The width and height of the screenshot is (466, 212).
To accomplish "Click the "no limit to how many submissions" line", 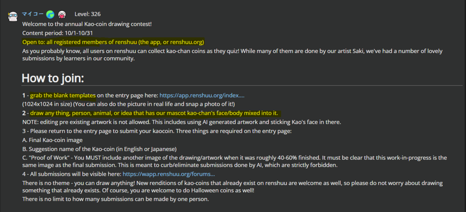I will (116, 199).
